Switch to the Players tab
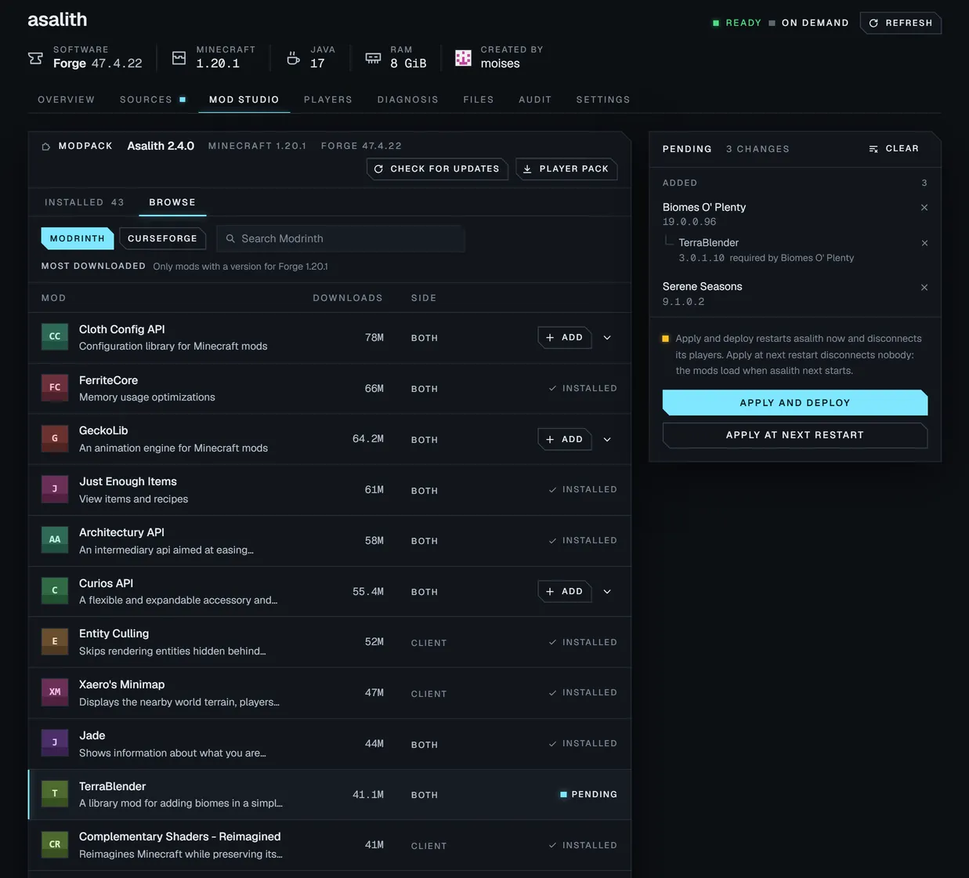Viewport: 969px width, 878px height. [327, 100]
